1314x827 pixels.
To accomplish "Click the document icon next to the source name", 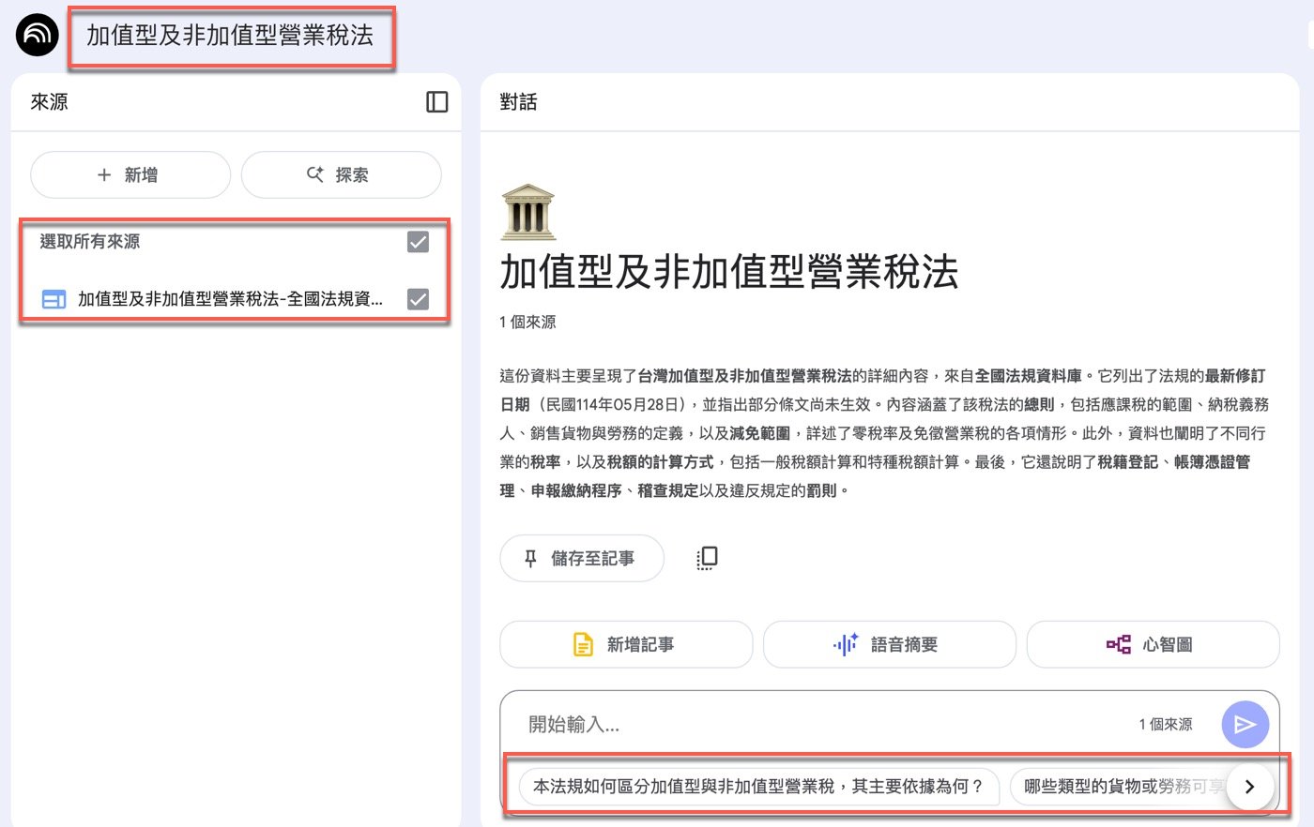I will click(x=53, y=299).
